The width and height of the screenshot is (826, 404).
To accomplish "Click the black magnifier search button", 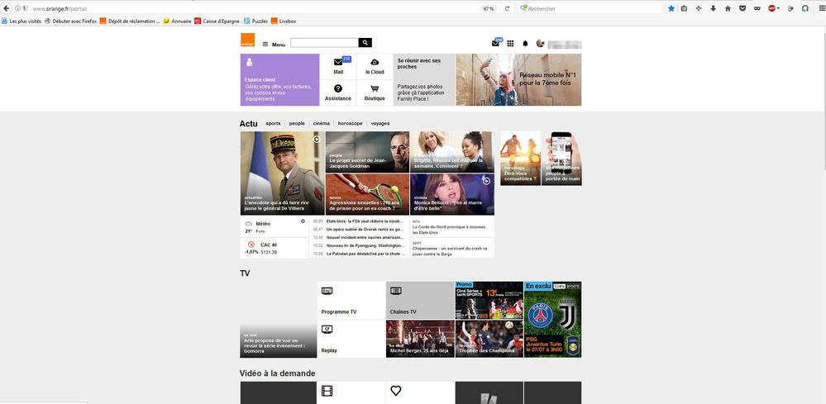I will coord(365,43).
